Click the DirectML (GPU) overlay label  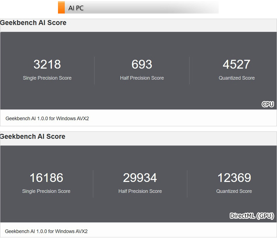point(252,216)
